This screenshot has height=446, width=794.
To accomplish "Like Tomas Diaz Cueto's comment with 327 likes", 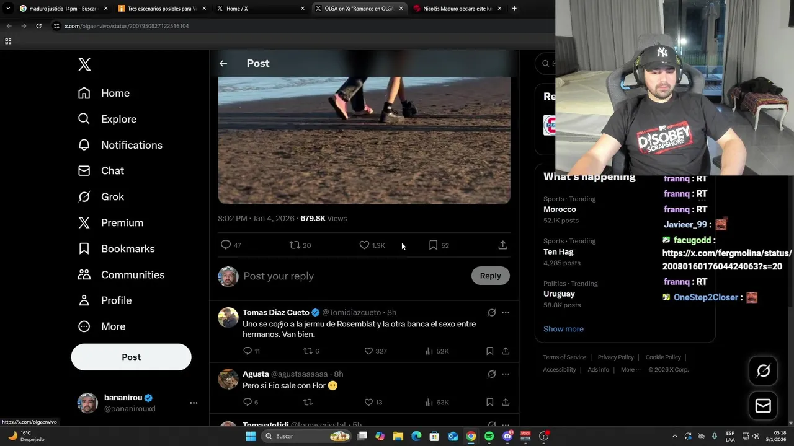I will click(368, 351).
